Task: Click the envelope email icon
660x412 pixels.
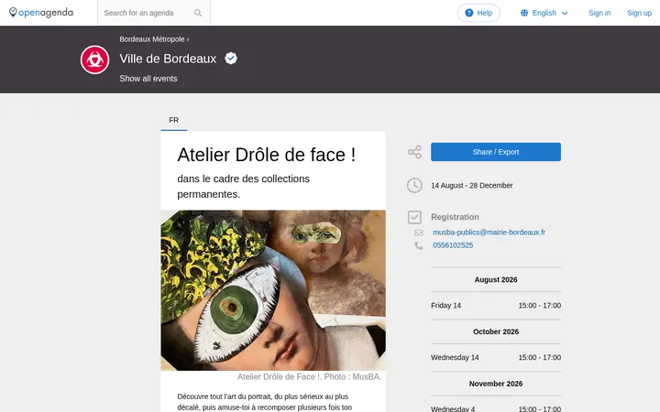Action: coord(418,233)
